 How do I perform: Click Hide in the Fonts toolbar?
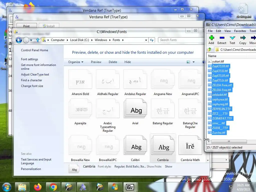tap(127, 62)
